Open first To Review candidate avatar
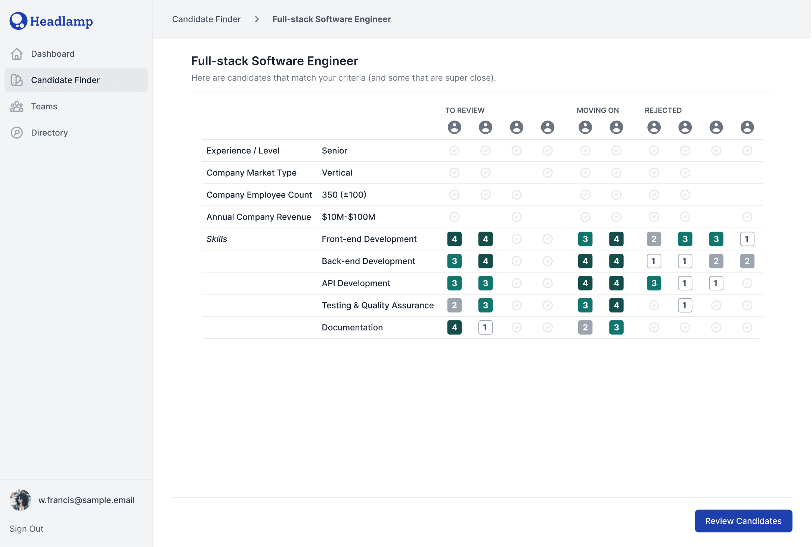The width and height of the screenshot is (812, 547). pyautogui.click(x=454, y=127)
